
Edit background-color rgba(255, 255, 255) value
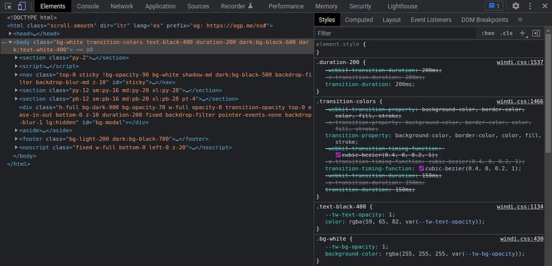click(453, 254)
